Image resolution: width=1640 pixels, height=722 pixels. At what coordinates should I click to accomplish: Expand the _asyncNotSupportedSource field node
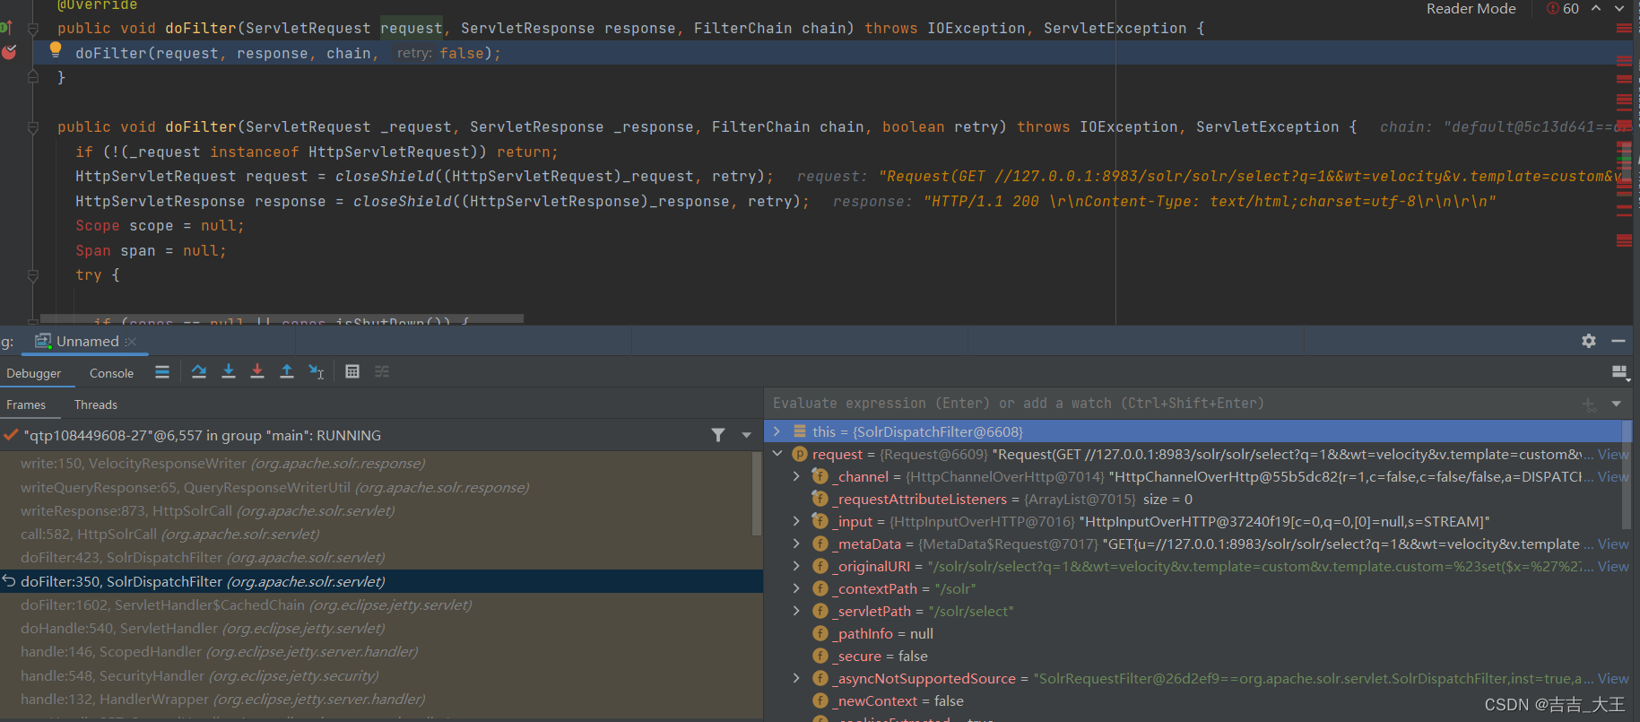pos(796,678)
